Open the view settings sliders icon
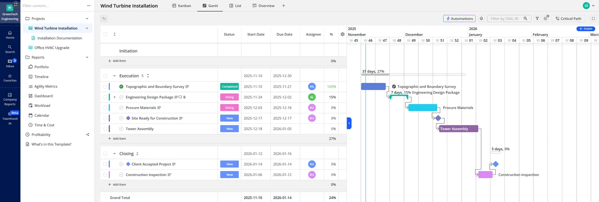The image size is (599, 202). (x=545, y=18)
